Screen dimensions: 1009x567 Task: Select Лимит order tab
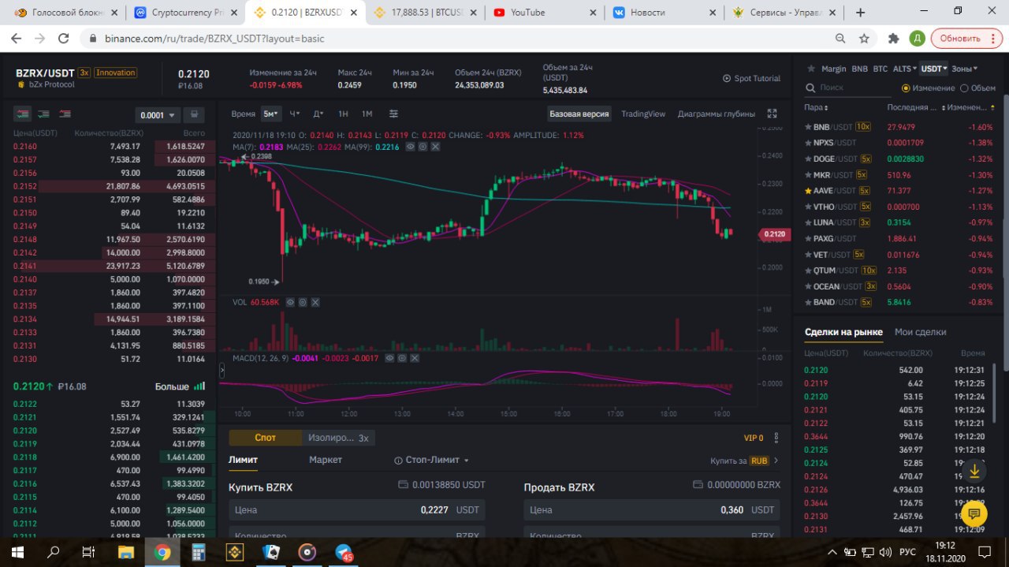tap(243, 460)
